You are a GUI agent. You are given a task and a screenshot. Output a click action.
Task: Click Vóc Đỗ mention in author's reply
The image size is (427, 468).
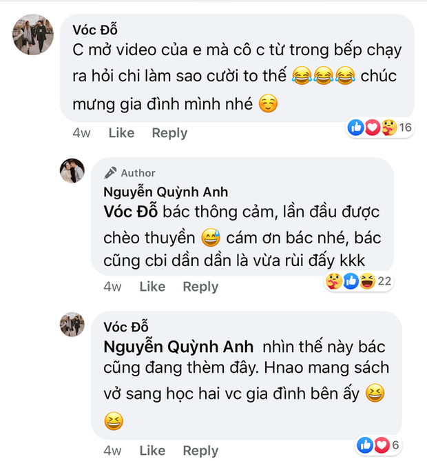pos(127,212)
